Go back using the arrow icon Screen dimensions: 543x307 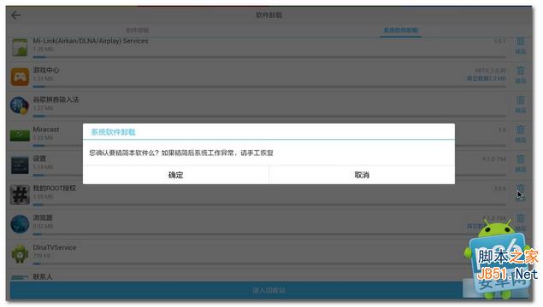pyautogui.click(x=16, y=14)
